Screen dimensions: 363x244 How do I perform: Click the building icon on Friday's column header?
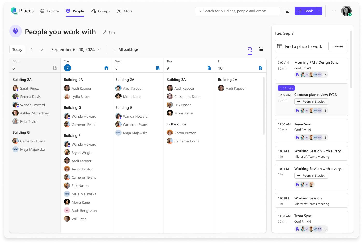261,68
